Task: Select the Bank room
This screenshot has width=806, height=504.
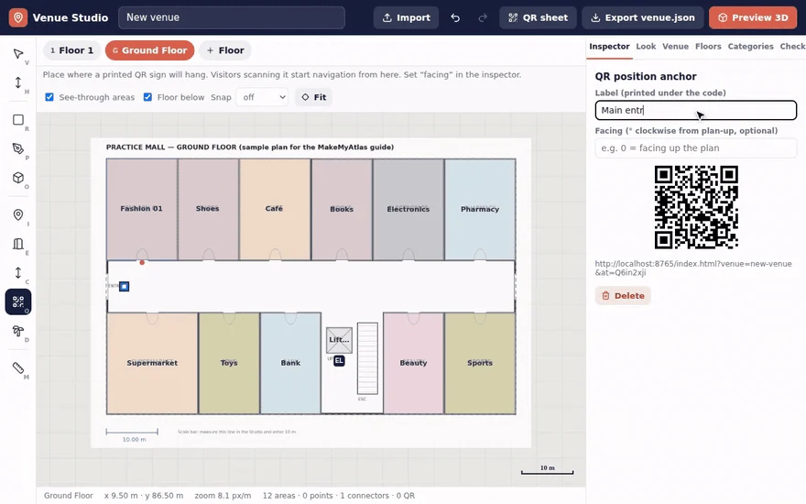Action: point(290,363)
